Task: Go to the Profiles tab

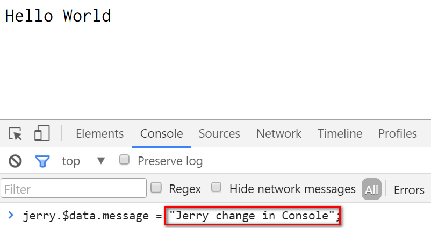Action: [398, 134]
